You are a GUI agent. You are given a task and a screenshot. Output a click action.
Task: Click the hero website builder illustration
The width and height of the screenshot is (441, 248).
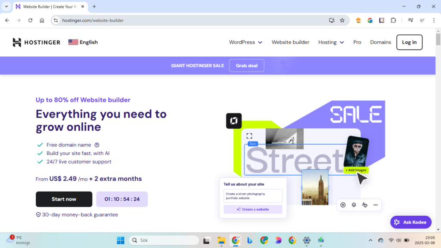(x=302, y=159)
